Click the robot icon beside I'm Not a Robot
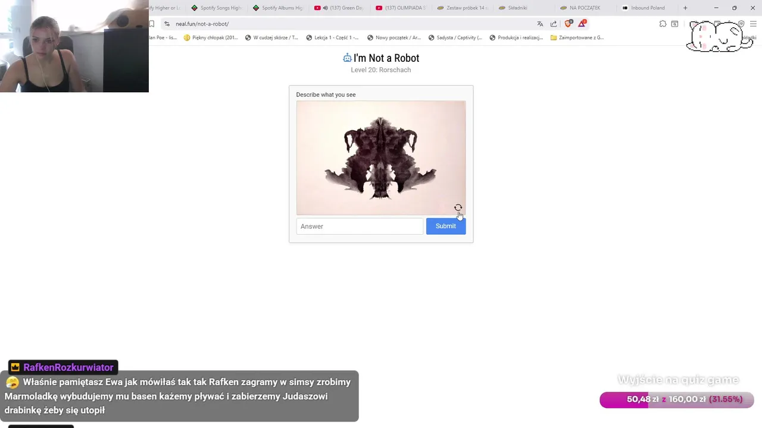The width and height of the screenshot is (762, 428). pos(347,58)
